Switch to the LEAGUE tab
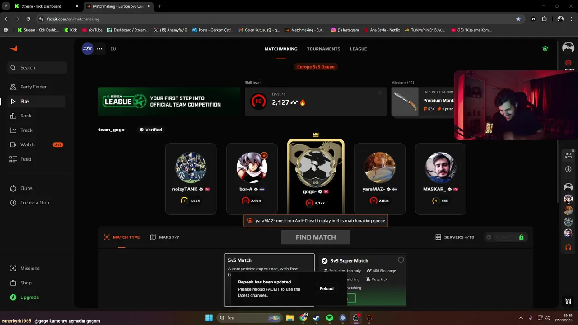Viewport: 578px width, 325px height. click(x=359, y=49)
